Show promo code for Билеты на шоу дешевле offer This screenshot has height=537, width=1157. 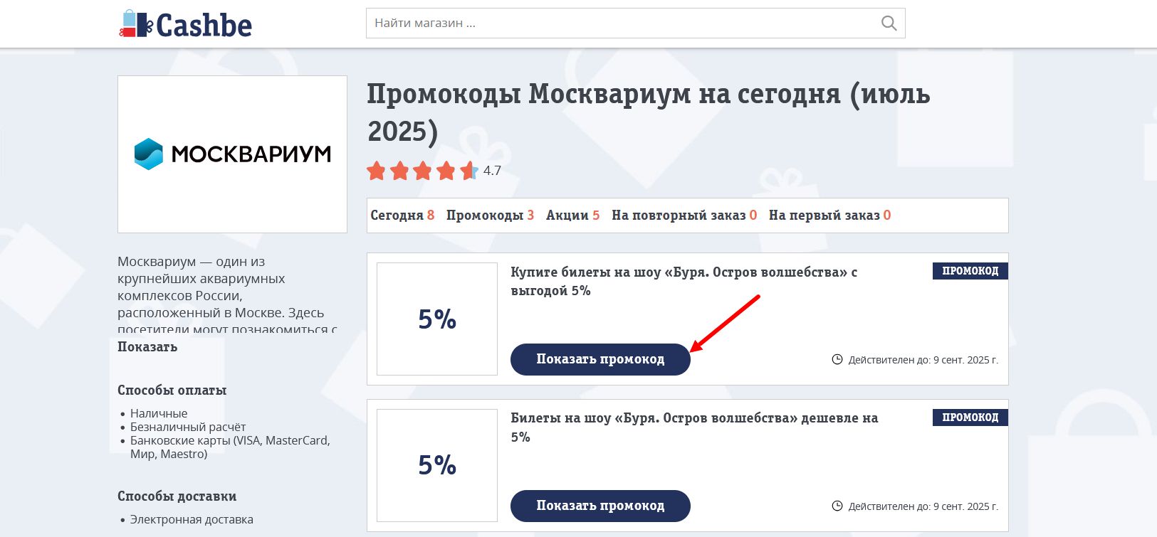600,506
